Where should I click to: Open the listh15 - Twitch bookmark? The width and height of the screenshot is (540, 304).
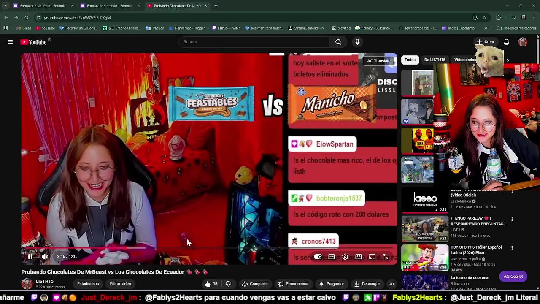tap(227, 28)
